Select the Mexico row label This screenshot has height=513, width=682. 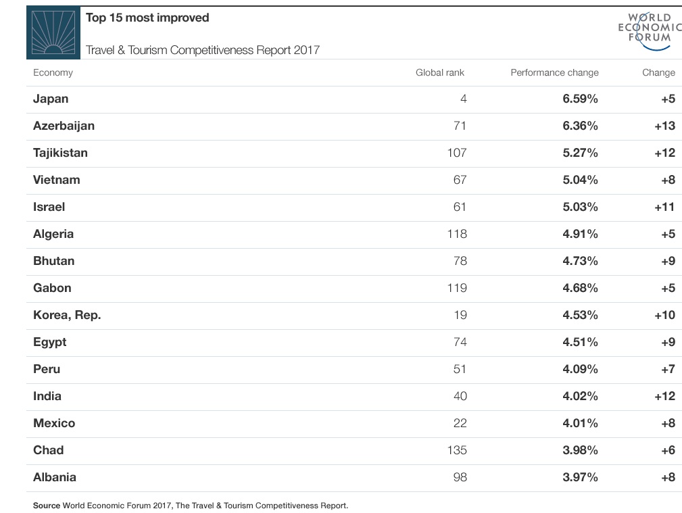pyautogui.click(x=54, y=423)
